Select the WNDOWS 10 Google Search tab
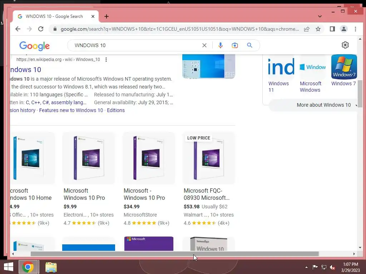The width and height of the screenshot is (366, 274). point(55,16)
